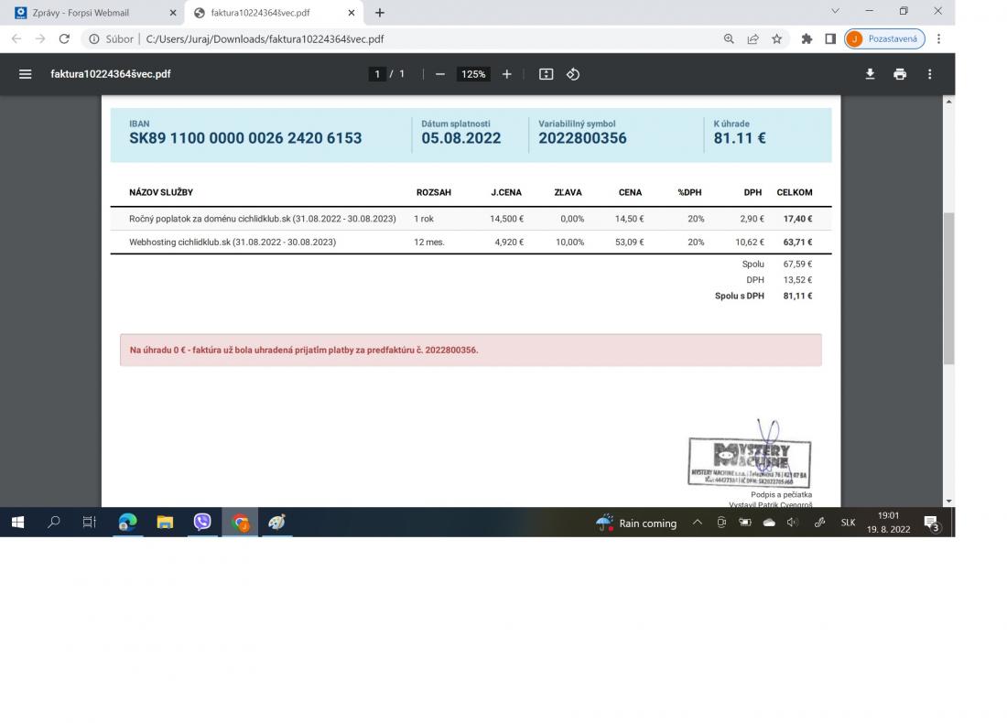The image size is (1007, 723).
Task: Reload the current page
Action: (64, 39)
